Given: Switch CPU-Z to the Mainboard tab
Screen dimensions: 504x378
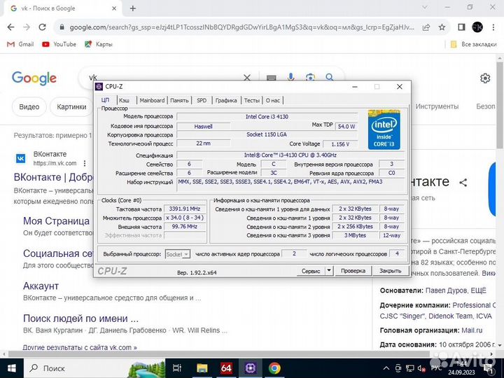Looking at the screenshot, I should click(x=152, y=100).
